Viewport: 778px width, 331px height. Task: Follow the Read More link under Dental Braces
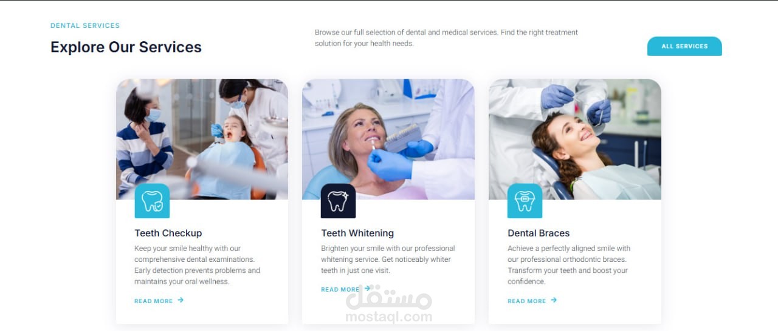tap(527, 301)
